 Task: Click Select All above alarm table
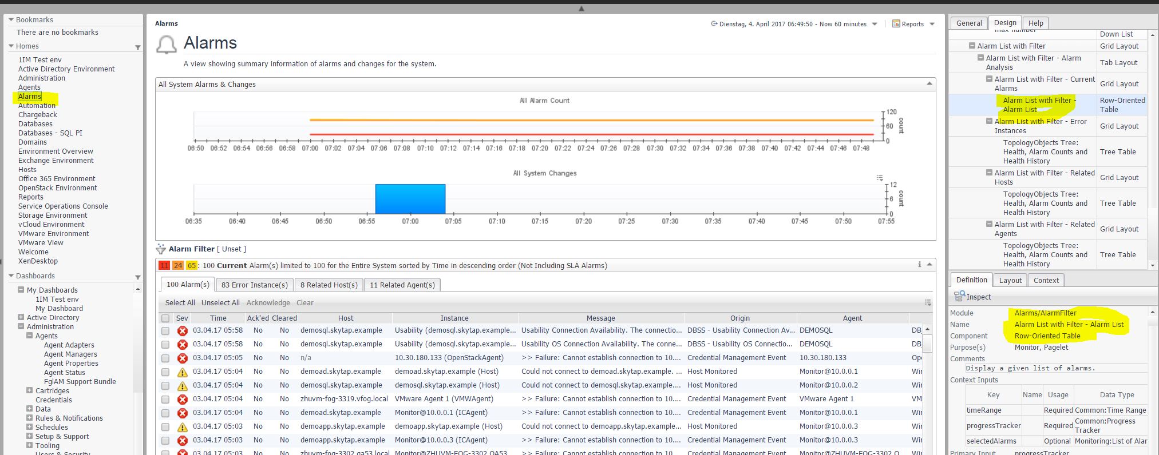(180, 303)
